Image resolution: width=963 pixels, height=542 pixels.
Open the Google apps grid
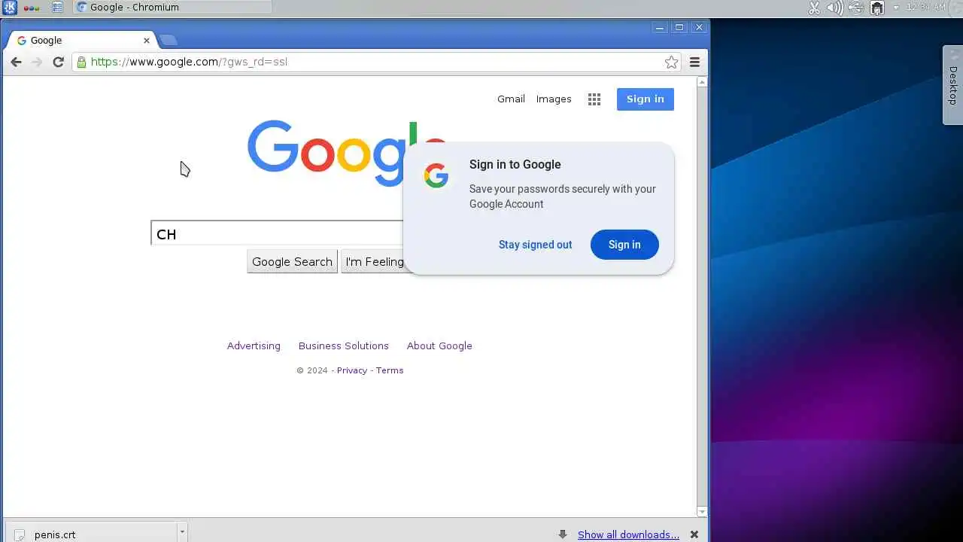coord(594,99)
